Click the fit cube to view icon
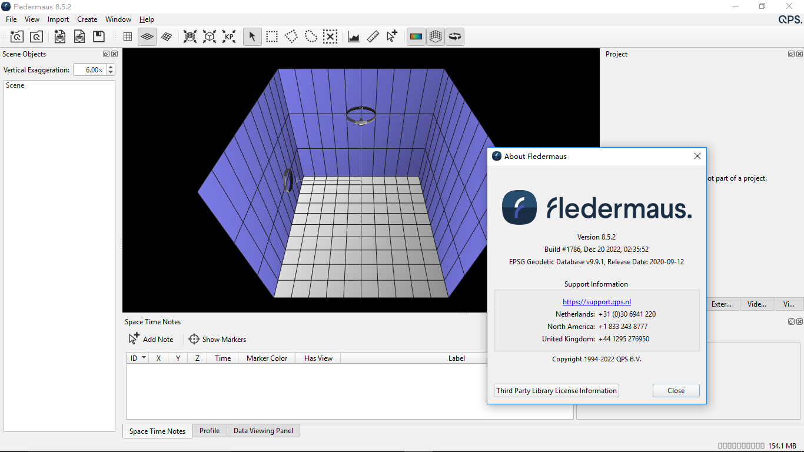 tap(210, 36)
